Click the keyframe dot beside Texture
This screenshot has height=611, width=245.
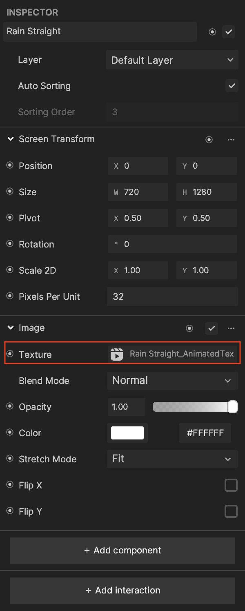[x=10, y=354]
